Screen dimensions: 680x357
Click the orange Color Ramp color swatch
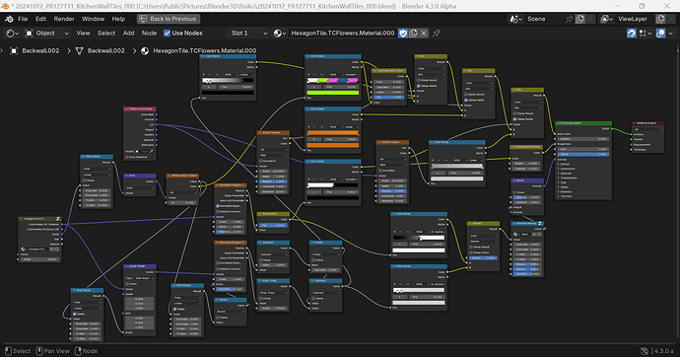pyautogui.click(x=333, y=145)
